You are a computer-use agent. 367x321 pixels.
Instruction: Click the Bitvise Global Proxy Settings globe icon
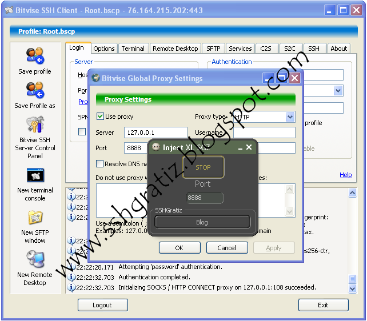(x=95, y=78)
